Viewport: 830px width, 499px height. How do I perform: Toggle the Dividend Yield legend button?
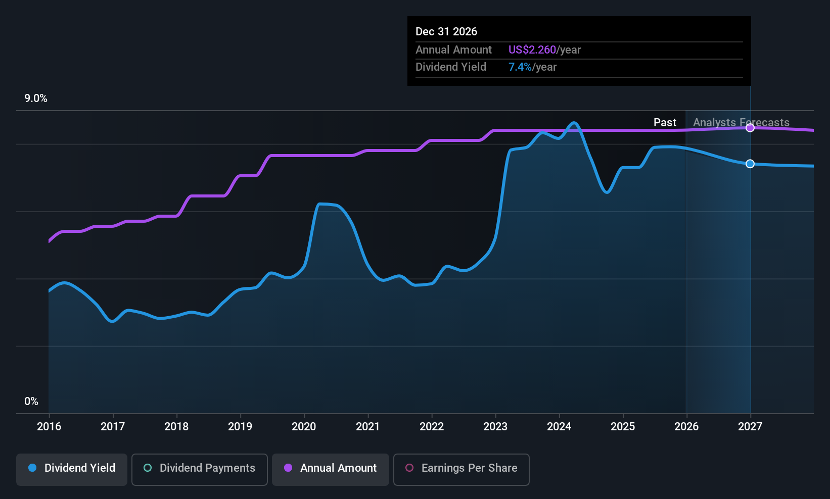(71, 469)
